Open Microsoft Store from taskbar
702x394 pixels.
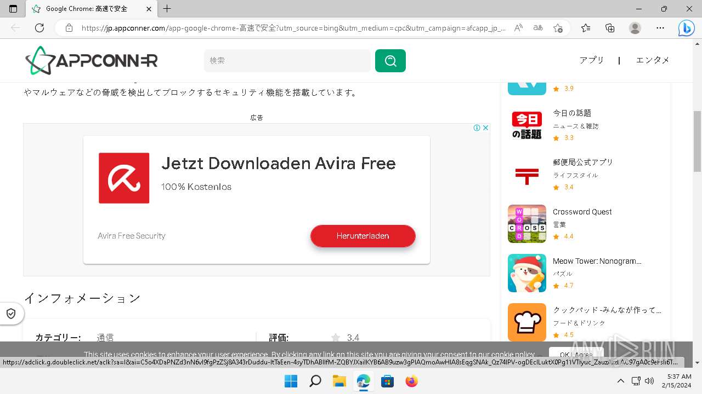(387, 381)
